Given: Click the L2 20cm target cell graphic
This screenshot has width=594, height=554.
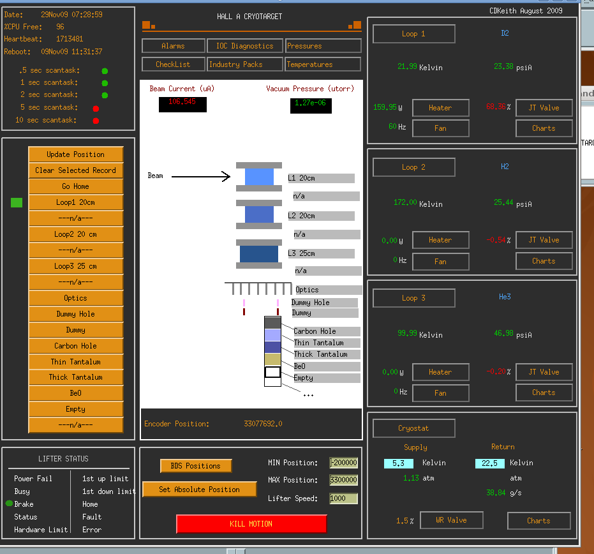Looking at the screenshot, I should [259, 214].
